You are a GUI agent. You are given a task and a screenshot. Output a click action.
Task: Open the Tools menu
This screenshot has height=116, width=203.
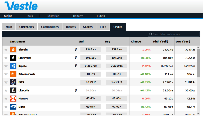point(30,16)
